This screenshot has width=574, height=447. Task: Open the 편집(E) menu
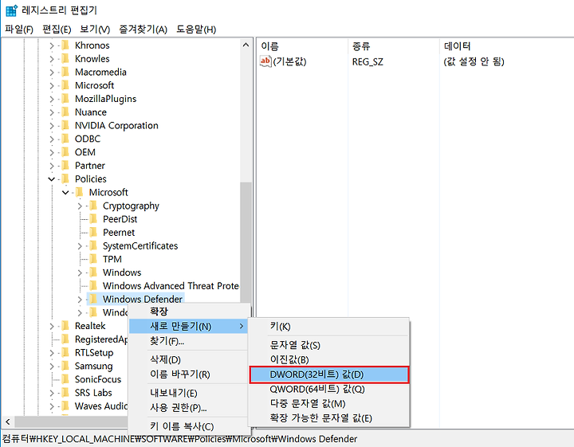pyautogui.click(x=57, y=29)
